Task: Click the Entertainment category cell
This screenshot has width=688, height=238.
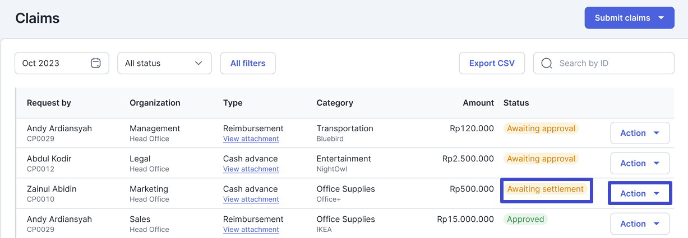Action: coord(344,159)
